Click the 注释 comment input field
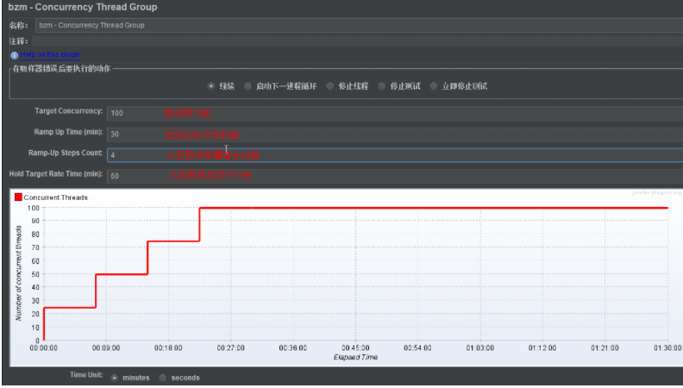683x388 pixels. pos(357,41)
